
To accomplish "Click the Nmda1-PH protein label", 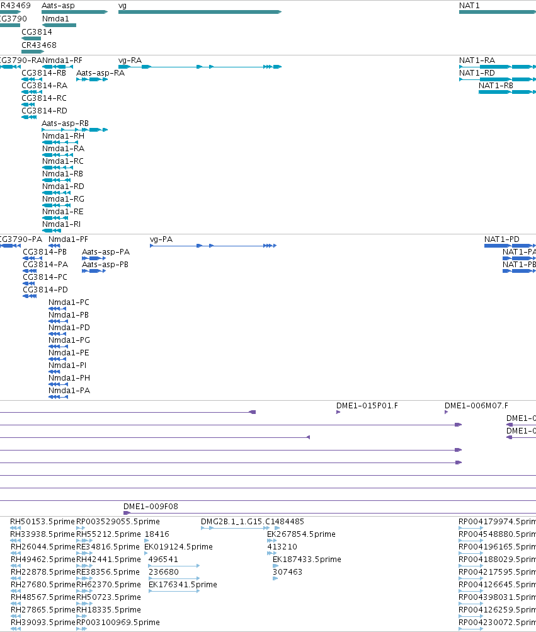I will click(x=69, y=378).
